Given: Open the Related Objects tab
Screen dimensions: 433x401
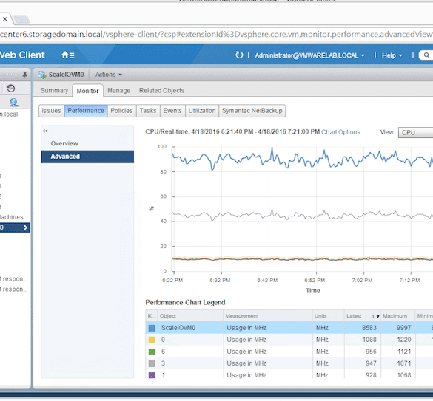Looking at the screenshot, I should 161,90.
